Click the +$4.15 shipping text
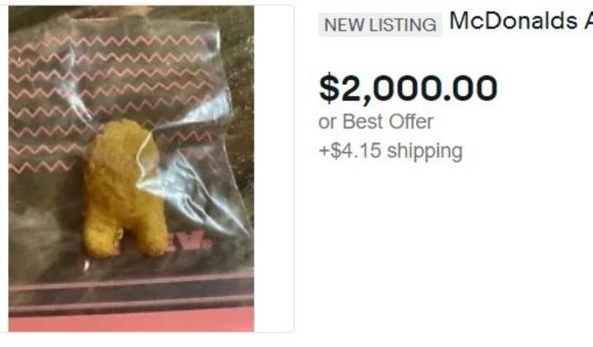593x347 pixels. point(390,150)
